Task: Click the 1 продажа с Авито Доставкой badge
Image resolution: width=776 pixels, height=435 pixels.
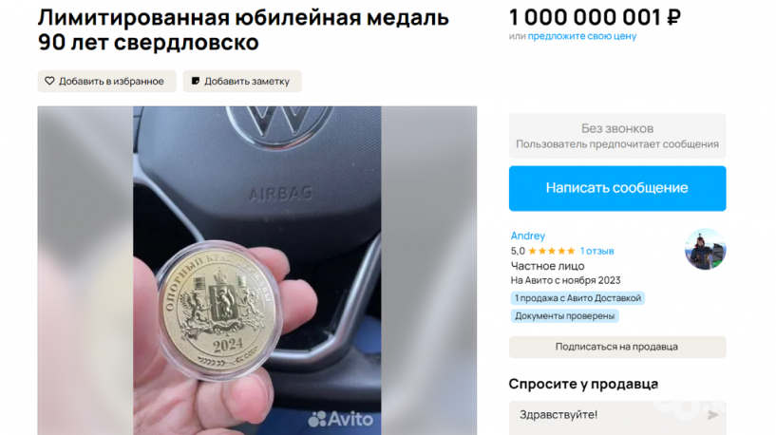Action: [577, 298]
